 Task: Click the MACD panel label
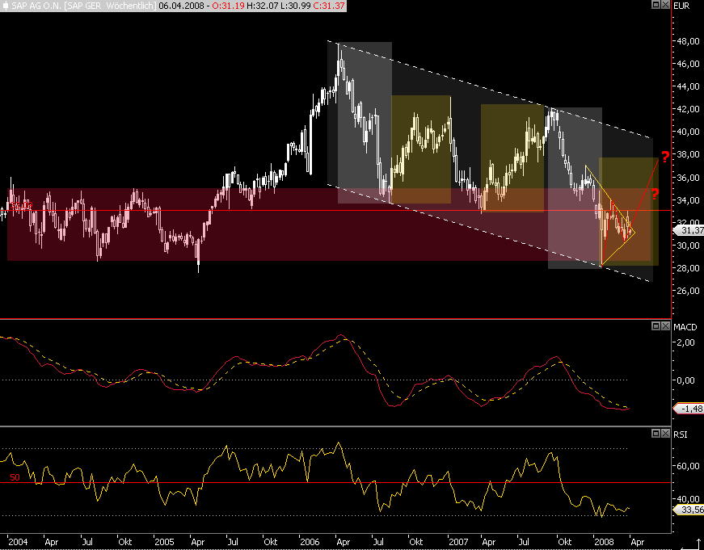coord(685,326)
